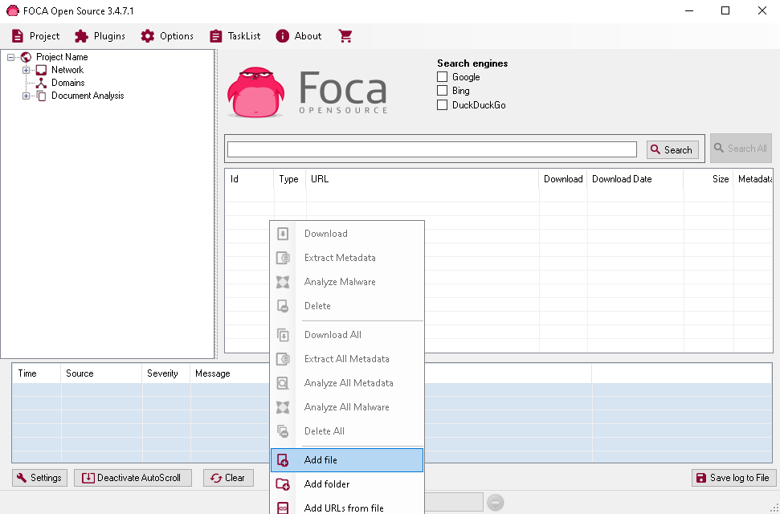Screen dimensions: 780x514
Task: Expand the Document Analysis tree node
Action: [x=26, y=96]
